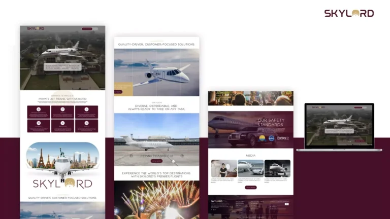Click the blue circular safety badge
390x219 pixels.
click(271, 138)
